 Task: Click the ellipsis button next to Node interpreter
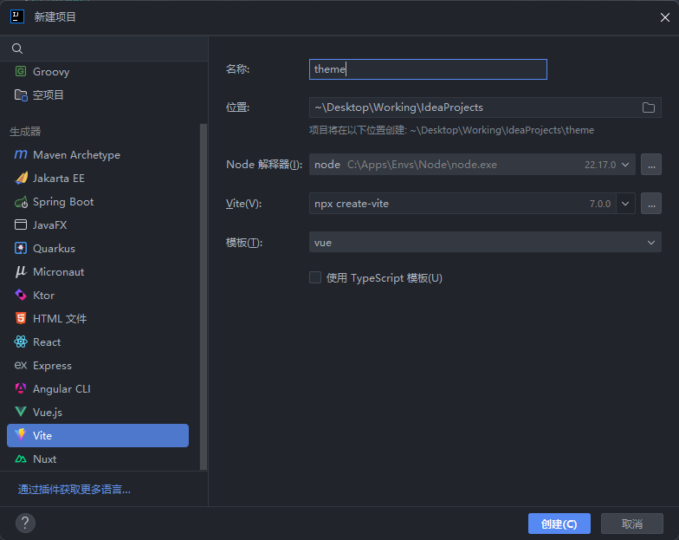click(x=651, y=165)
